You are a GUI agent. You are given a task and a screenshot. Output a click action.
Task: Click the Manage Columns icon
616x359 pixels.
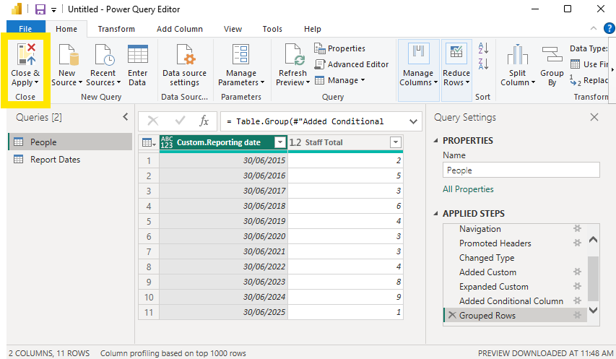(418, 53)
